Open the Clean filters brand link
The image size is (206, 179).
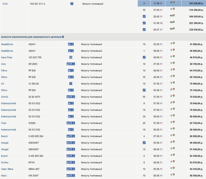coord(7,169)
